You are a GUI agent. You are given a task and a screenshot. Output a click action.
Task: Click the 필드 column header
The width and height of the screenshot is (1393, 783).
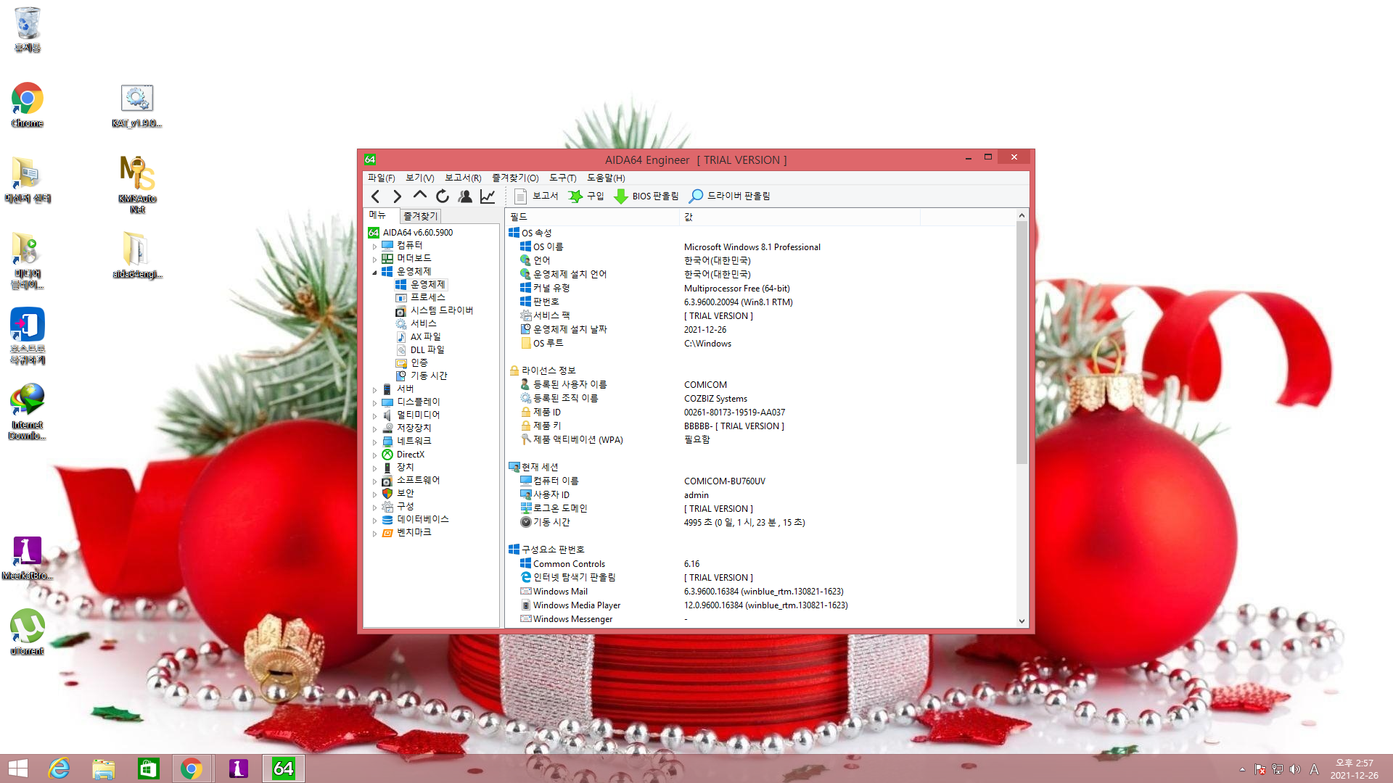click(592, 217)
